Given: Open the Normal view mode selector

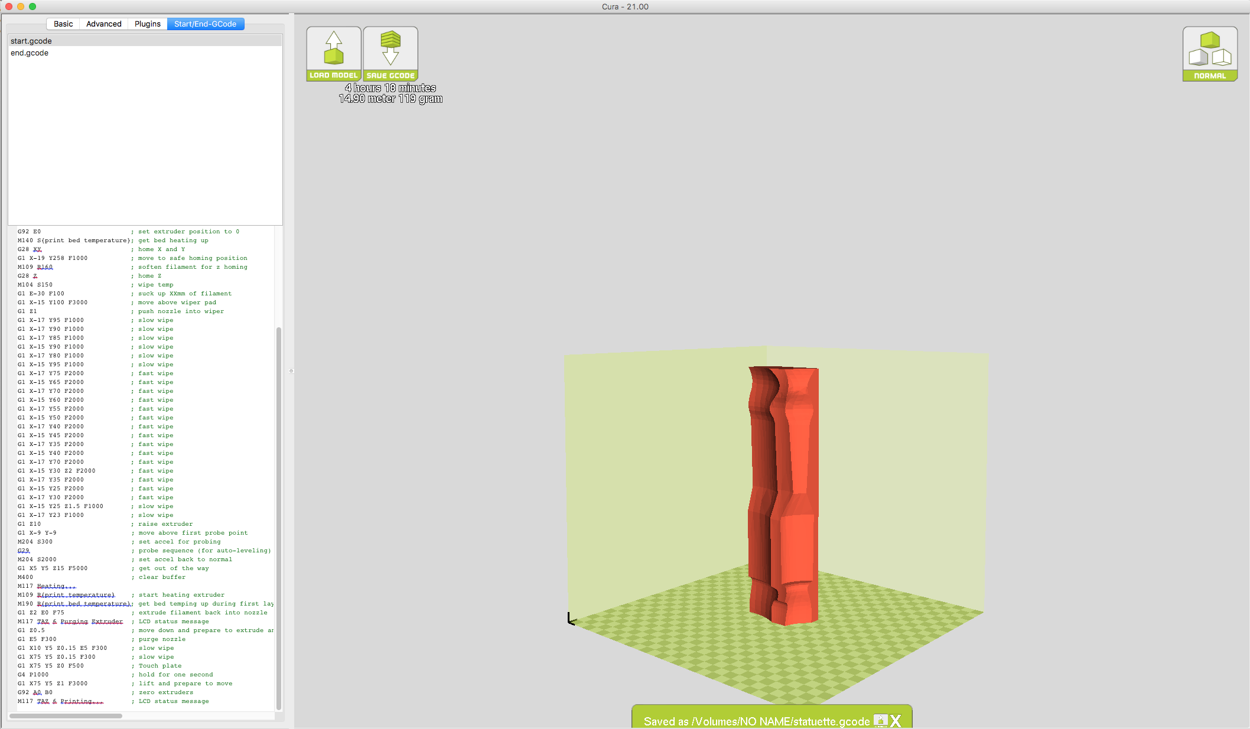Looking at the screenshot, I should click(x=1209, y=54).
